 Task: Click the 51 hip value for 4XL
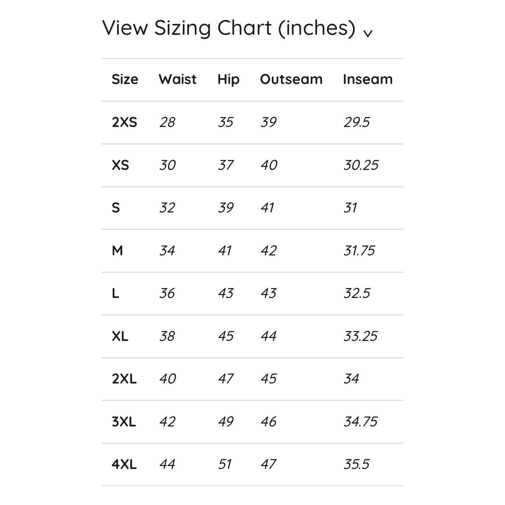tap(225, 464)
